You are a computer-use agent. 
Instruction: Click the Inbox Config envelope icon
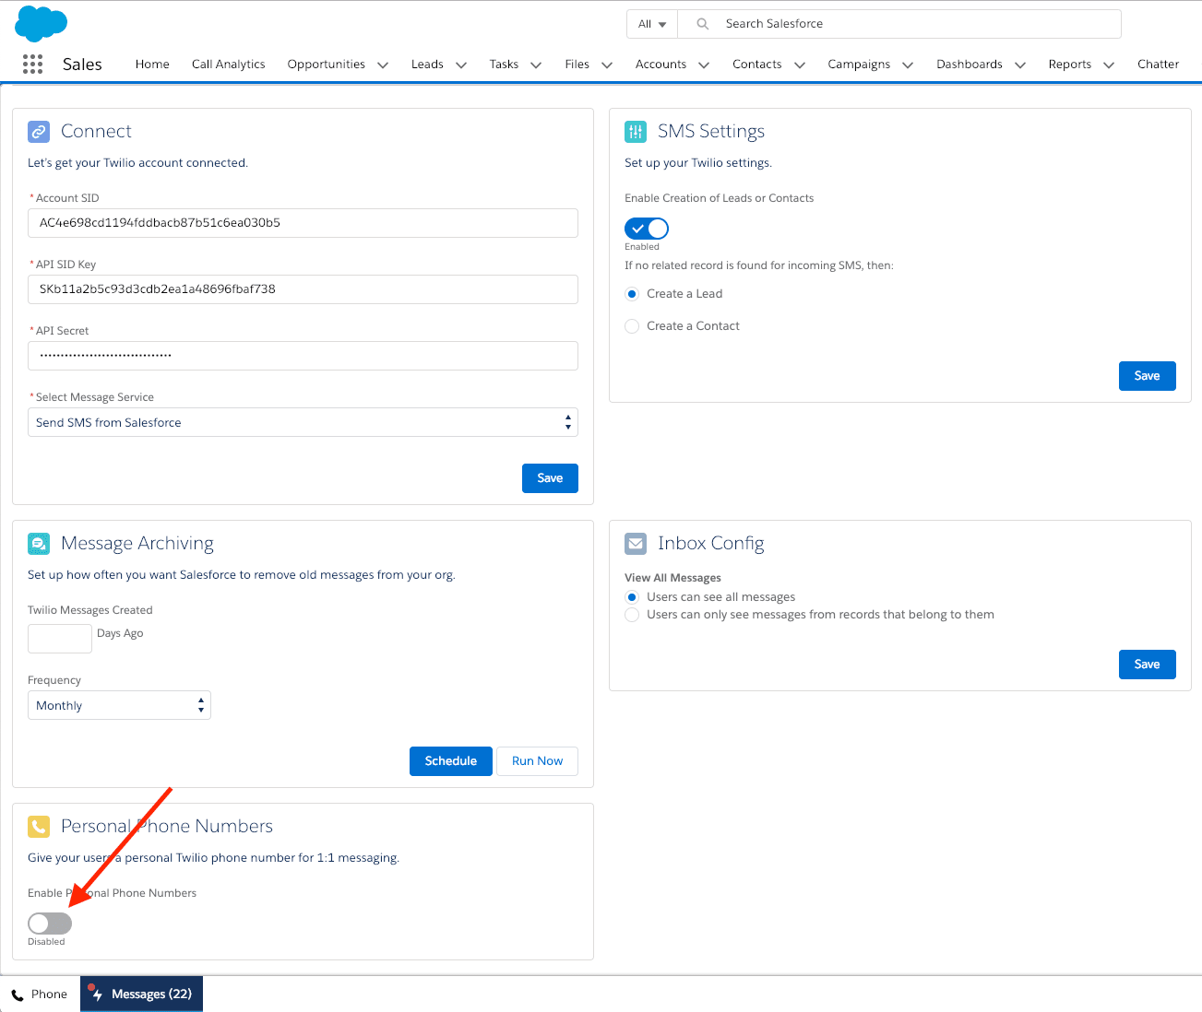pyautogui.click(x=635, y=544)
